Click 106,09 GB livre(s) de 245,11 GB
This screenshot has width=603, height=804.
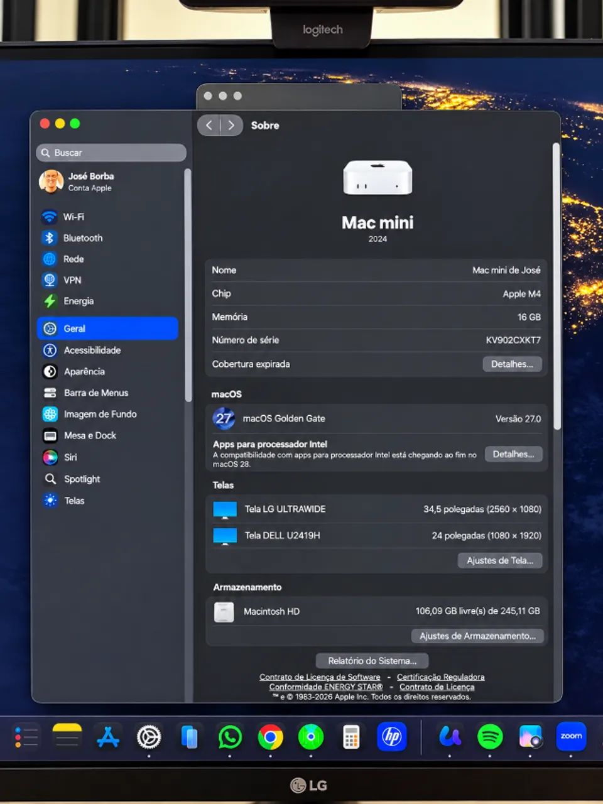tap(477, 611)
